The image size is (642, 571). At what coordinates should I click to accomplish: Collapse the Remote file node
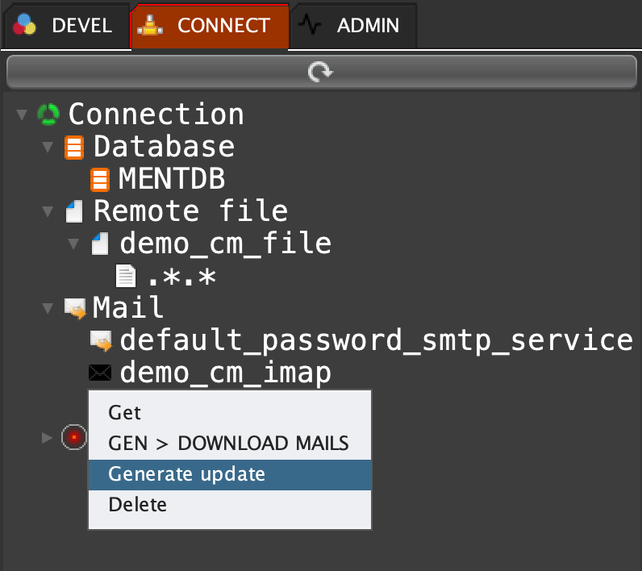point(48,211)
